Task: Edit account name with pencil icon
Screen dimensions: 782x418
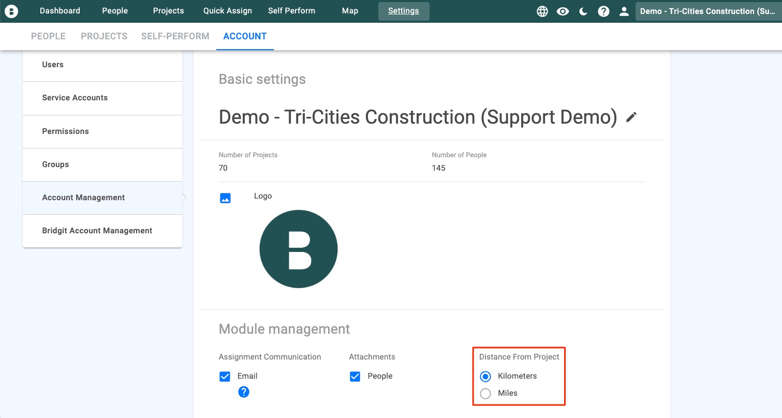Action: (631, 117)
